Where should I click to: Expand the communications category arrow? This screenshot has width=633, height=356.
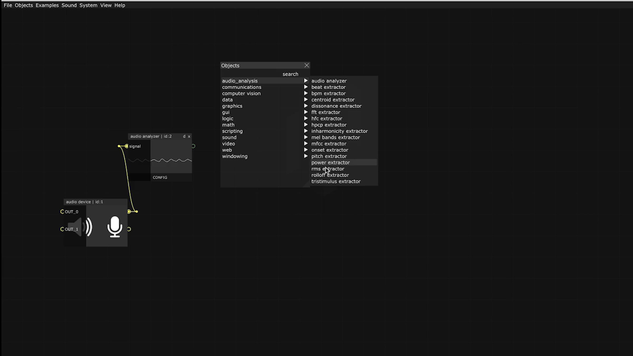306,87
